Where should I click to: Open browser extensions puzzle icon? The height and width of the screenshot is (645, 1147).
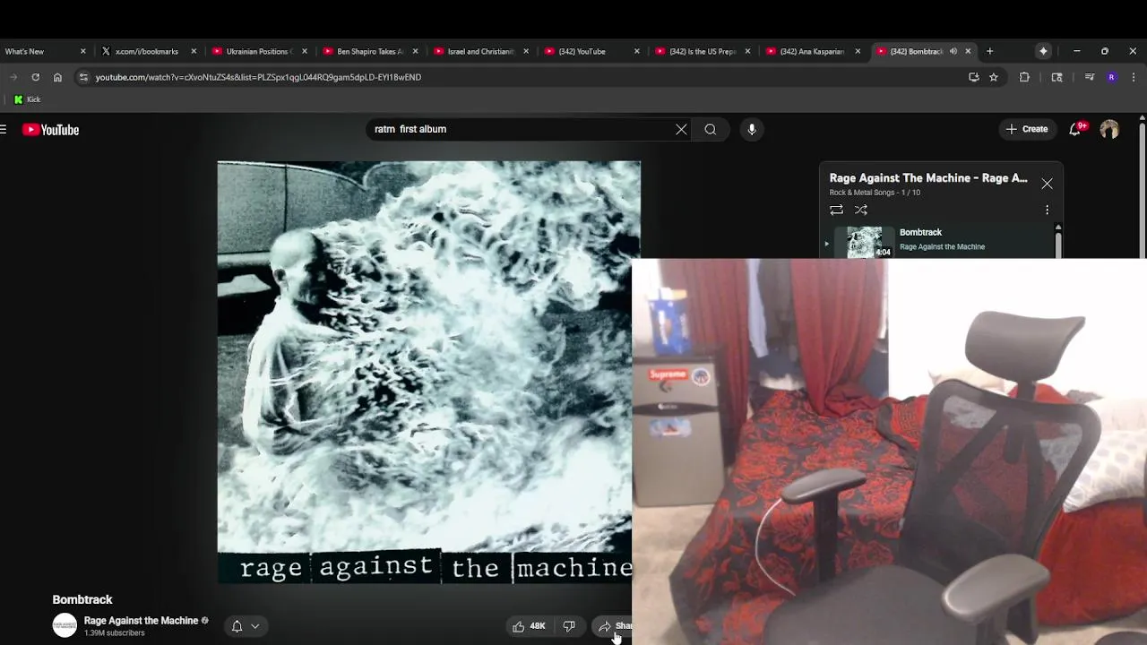click(x=1024, y=77)
